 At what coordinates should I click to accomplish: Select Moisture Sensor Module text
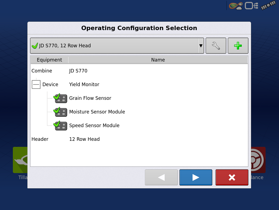click(97, 112)
